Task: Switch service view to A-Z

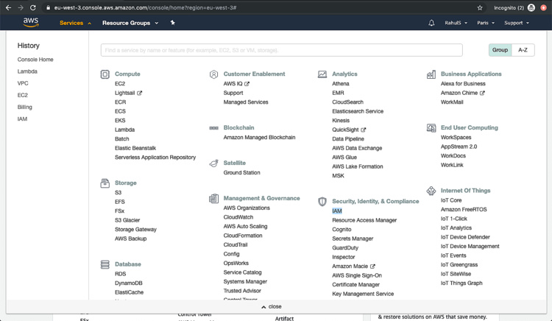Action: pyautogui.click(x=523, y=50)
